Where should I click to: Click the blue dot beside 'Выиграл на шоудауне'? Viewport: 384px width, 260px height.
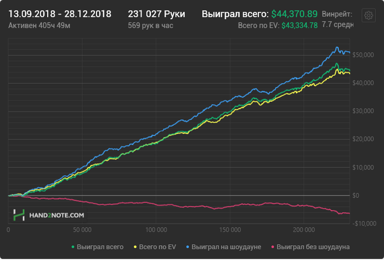(188, 247)
